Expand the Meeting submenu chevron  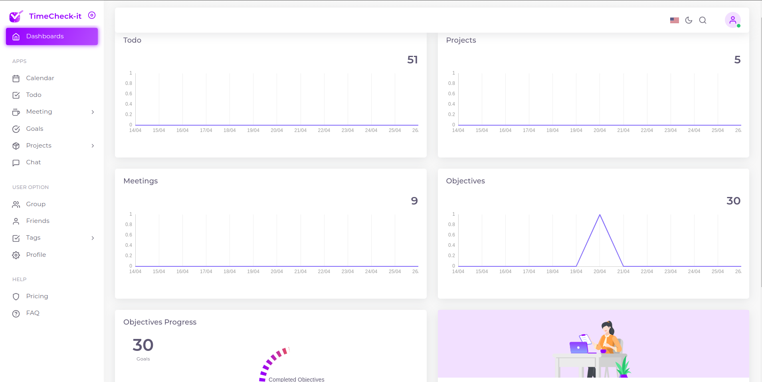(93, 112)
